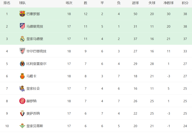Click the Real Sociedad club crest
Image resolution: width=192 pixels, height=133 pixels.
(x=22, y=88)
